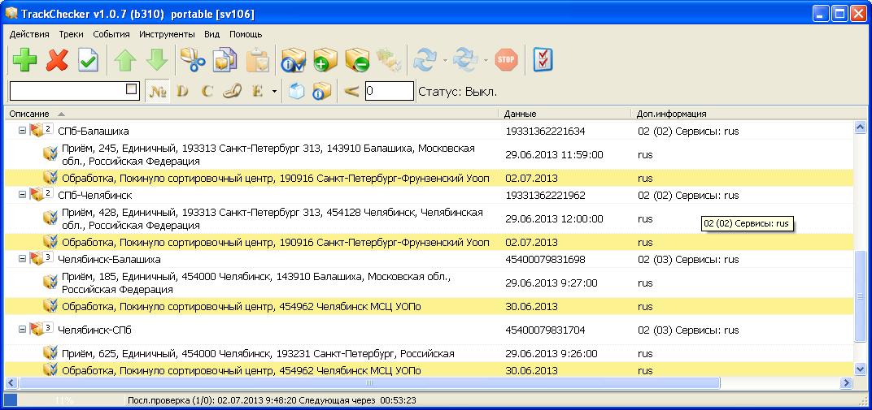Click the red X delete track icon

pyautogui.click(x=57, y=60)
